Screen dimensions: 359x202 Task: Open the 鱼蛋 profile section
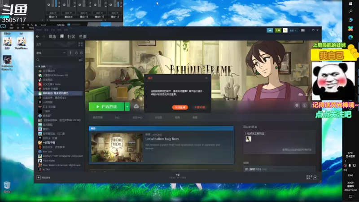(x=83, y=36)
